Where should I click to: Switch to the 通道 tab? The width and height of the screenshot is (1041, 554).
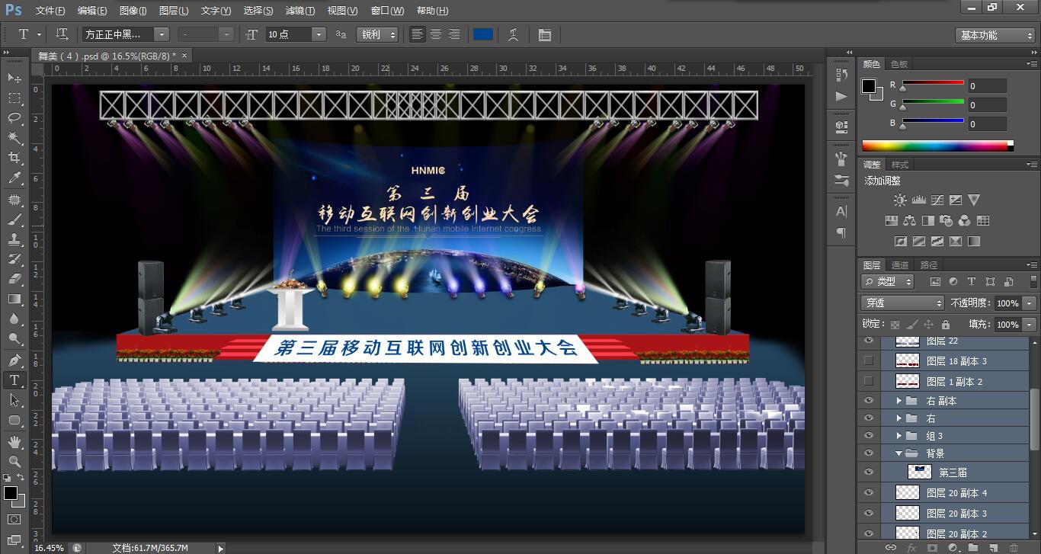[x=900, y=265]
